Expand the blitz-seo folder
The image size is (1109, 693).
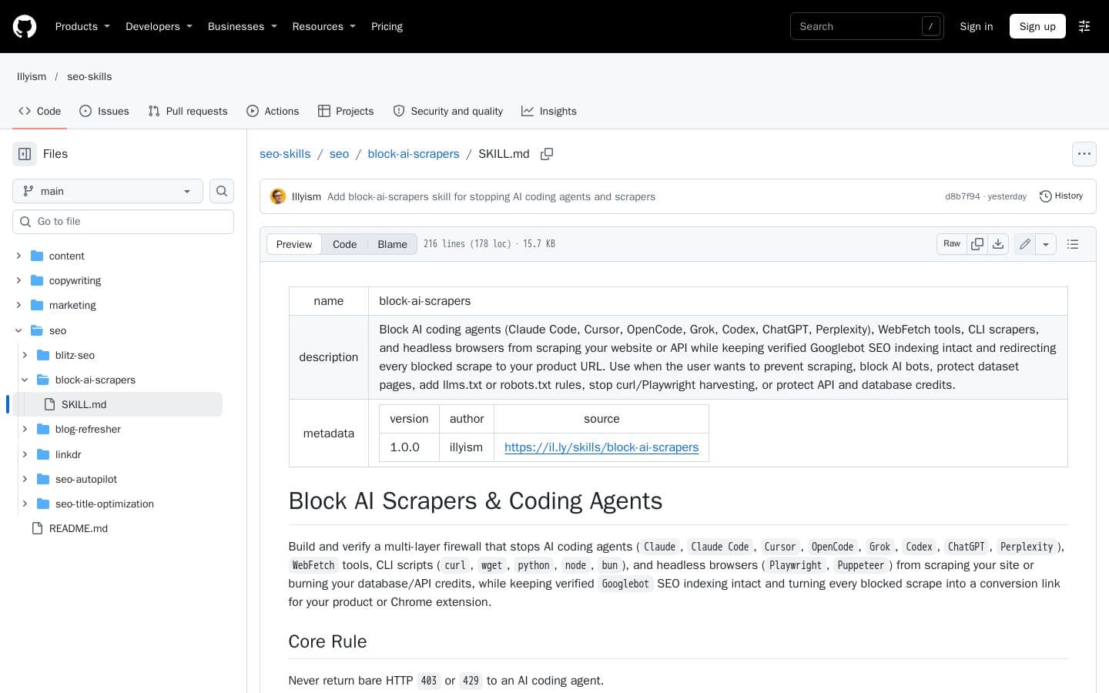[25, 355]
